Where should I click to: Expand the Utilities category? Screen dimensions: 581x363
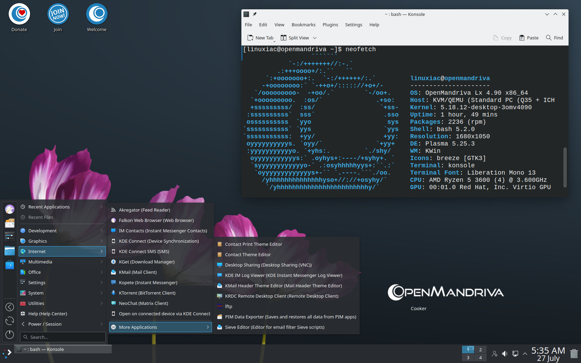[62, 303]
